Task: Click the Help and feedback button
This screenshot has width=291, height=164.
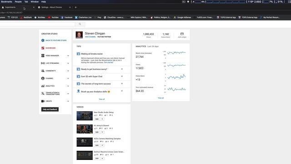Action: [x=50, y=109]
